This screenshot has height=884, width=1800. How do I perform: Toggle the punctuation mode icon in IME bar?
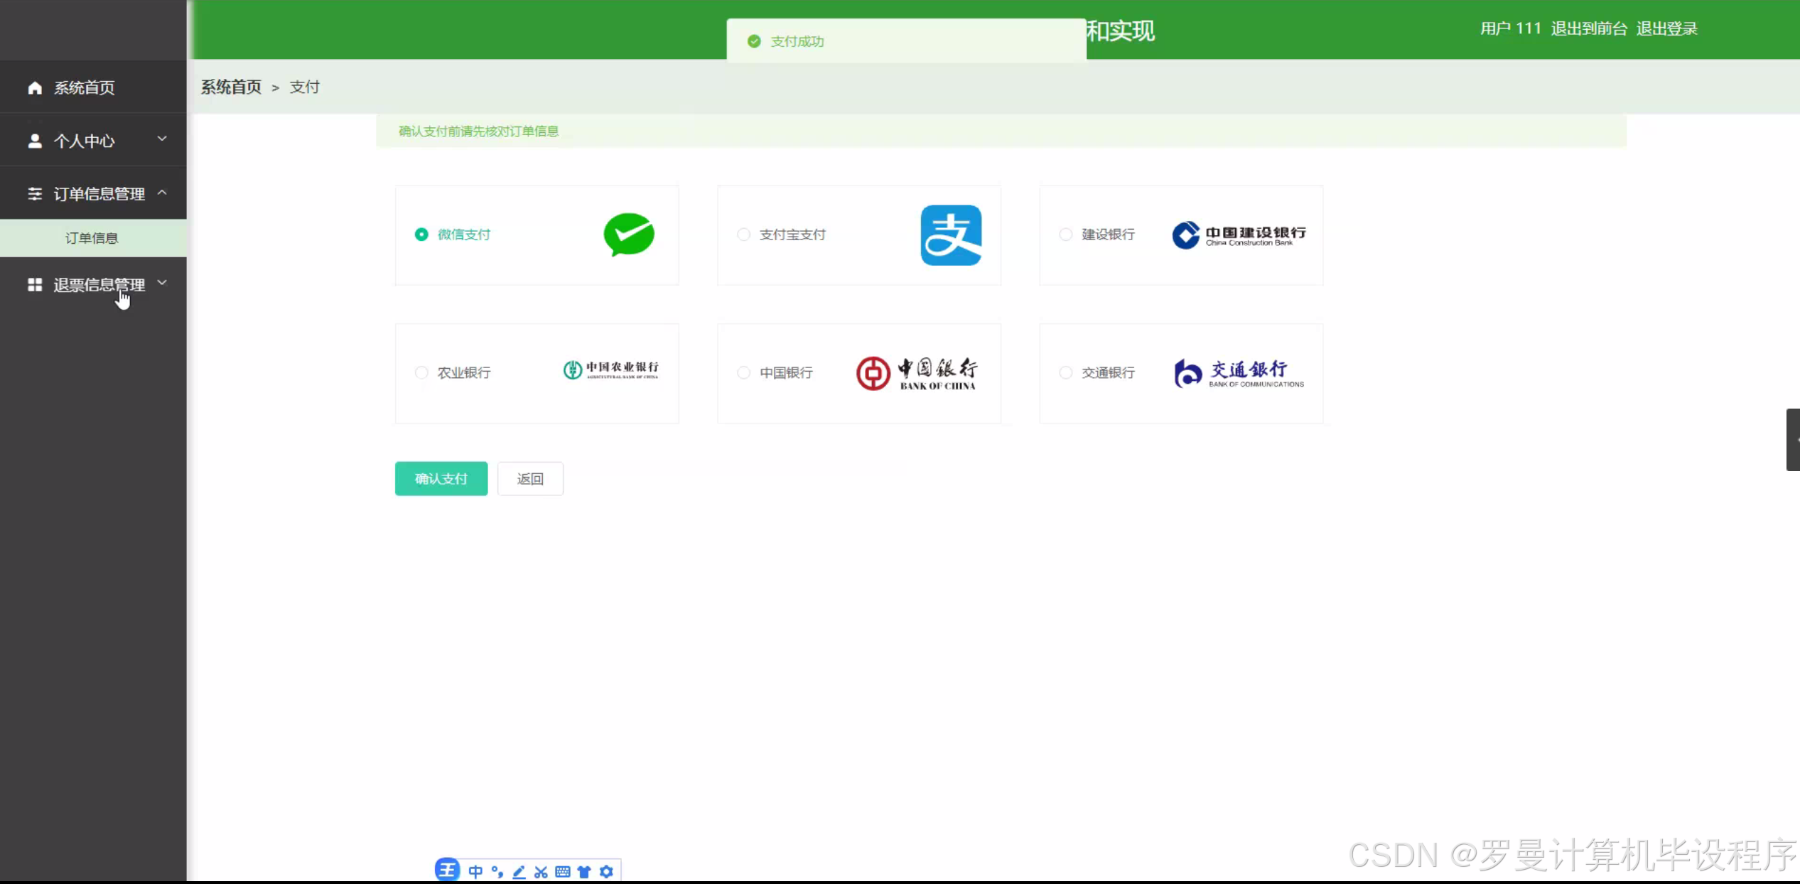[x=497, y=871]
